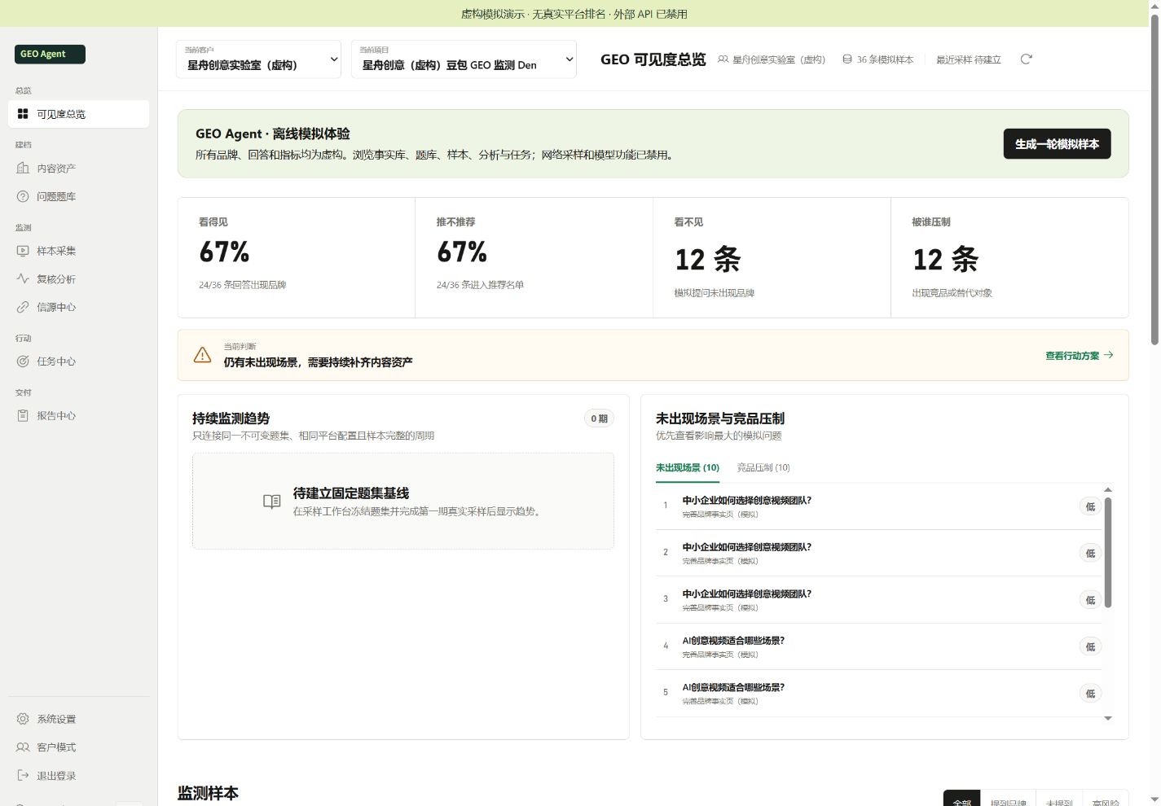Screen dimensions: 1161x806
Task: Click the warning triangle in 当前判断 banner
Action: coord(202,355)
